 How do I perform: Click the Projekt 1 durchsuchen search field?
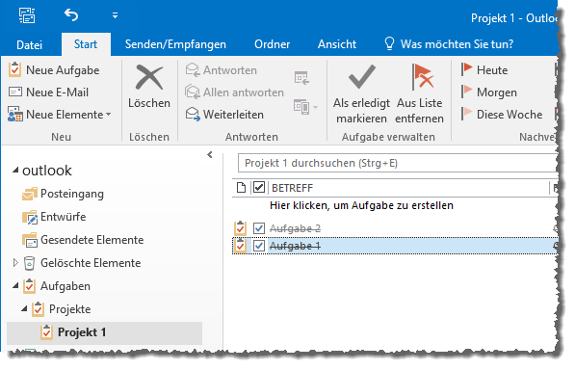click(398, 163)
